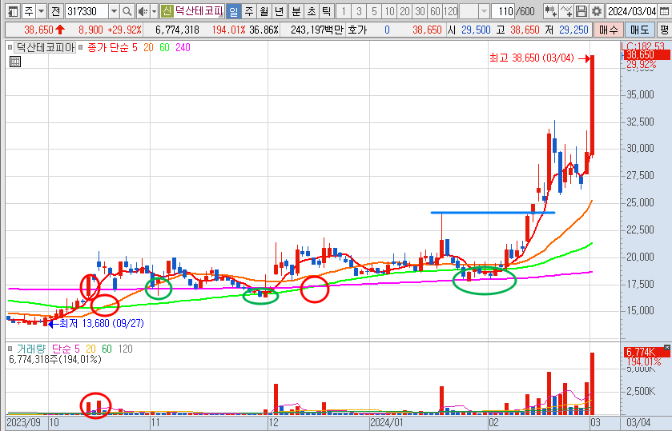The image size is (672, 431).
Task: Click the 거래량 volume indicator label
Action: click(x=31, y=349)
